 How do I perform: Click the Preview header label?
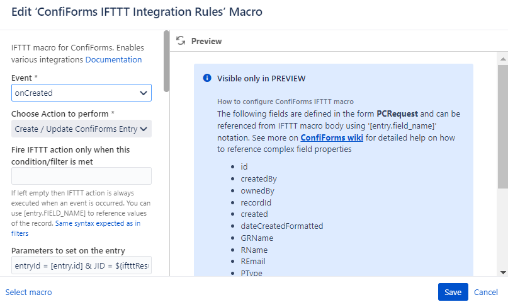pyautogui.click(x=206, y=41)
